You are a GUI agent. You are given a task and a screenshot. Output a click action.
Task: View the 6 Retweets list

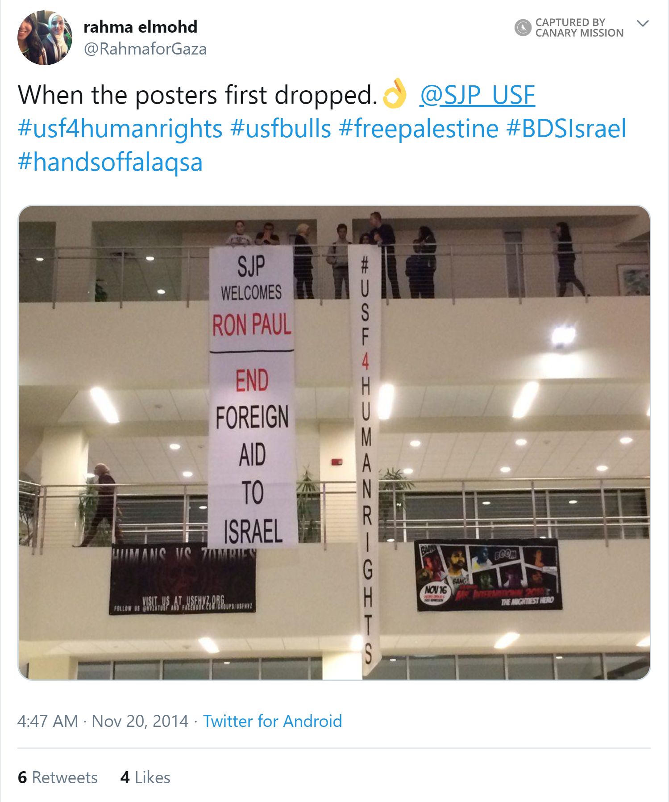pyautogui.click(x=58, y=777)
